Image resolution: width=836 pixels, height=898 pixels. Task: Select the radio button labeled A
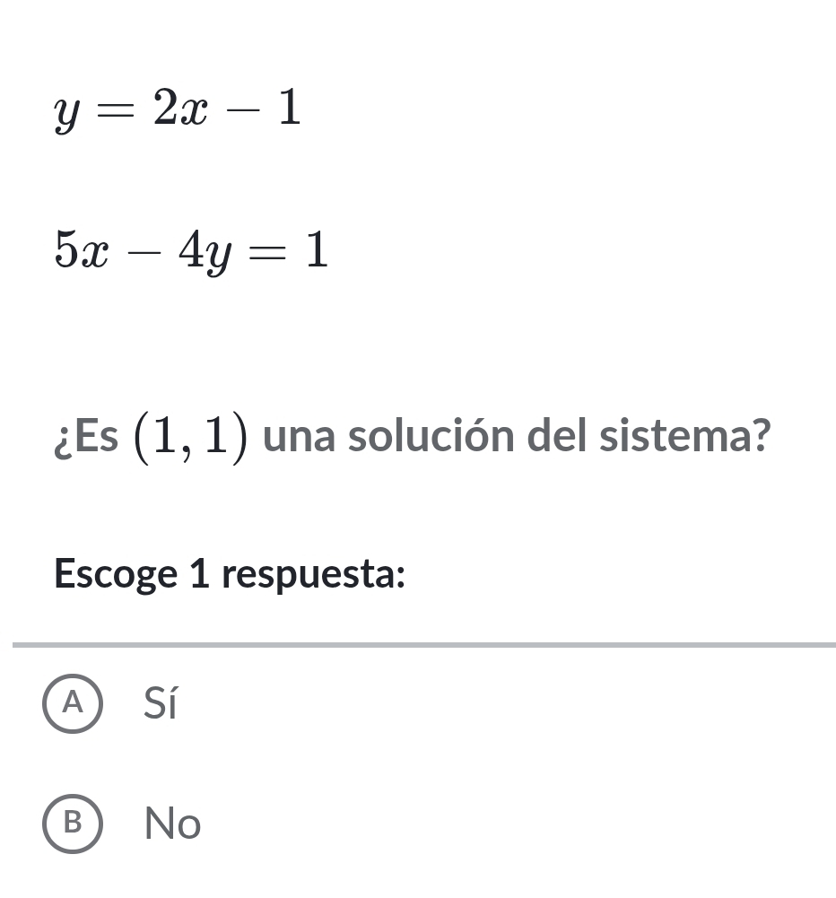pos(73,705)
